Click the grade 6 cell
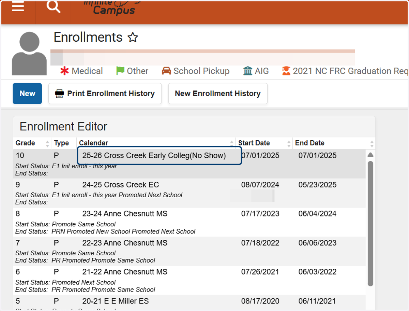Viewport: 409px width, 311px height. [18, 272]
